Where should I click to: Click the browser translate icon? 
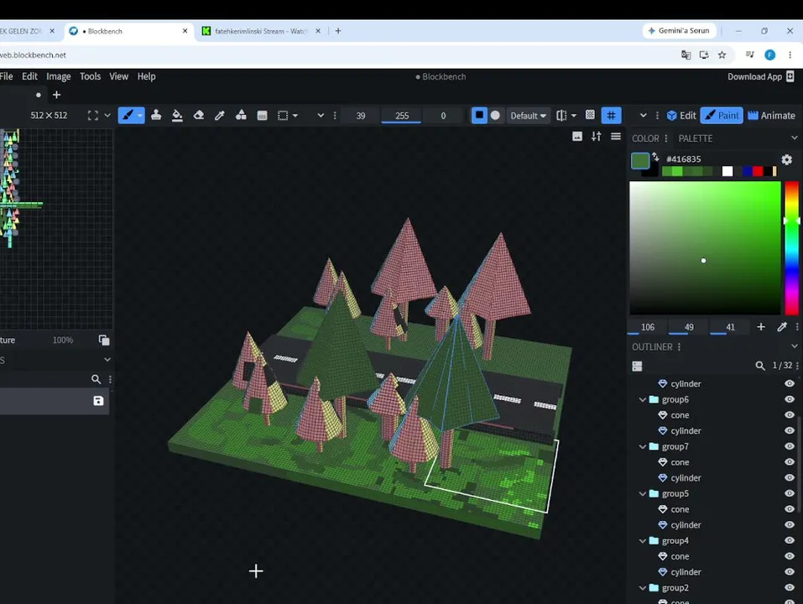click(x=686, y=55)
